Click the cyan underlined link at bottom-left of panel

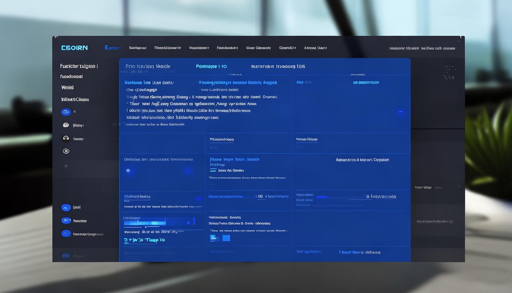(x=144, y=240)
